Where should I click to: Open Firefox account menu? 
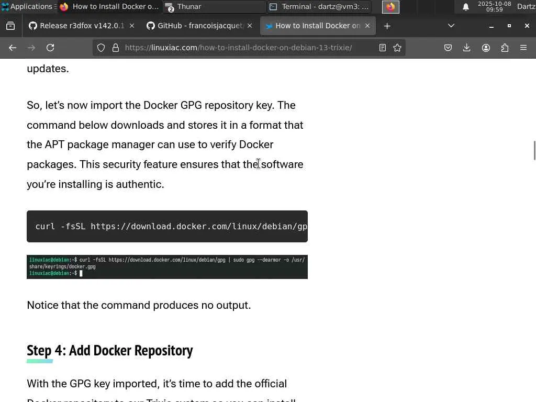tap(486, 48)
